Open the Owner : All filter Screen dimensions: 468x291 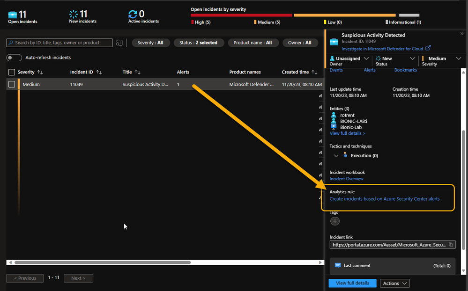point(300,43)
